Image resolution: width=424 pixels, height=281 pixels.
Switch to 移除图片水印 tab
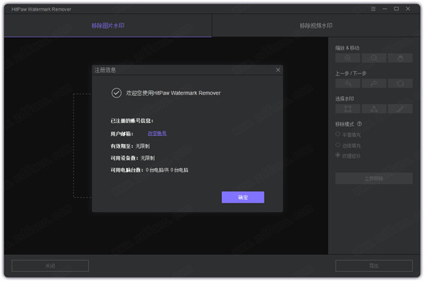tap(108, 25)
